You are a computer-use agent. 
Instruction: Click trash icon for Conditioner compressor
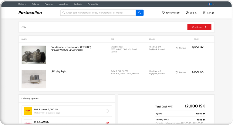pyautogui.click(x=177, y=48)
